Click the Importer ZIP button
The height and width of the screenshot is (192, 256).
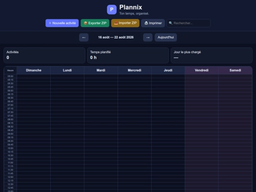pyautogui.click(x=125, y=23)
